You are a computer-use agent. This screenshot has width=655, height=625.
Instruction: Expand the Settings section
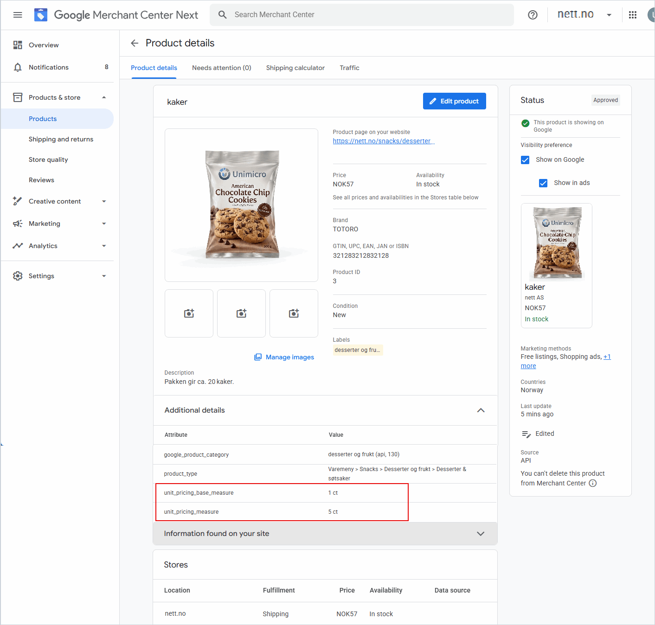coord(104,276)
